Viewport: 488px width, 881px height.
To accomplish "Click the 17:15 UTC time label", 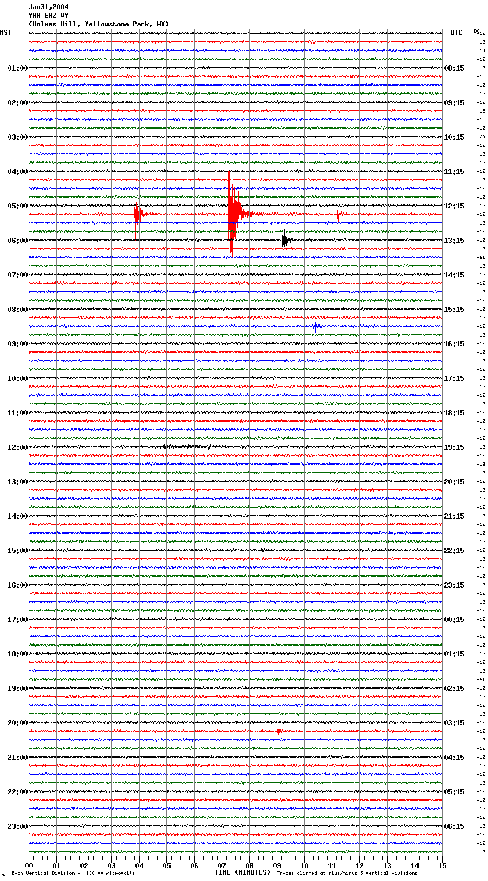I will click(x=454, y=378).
